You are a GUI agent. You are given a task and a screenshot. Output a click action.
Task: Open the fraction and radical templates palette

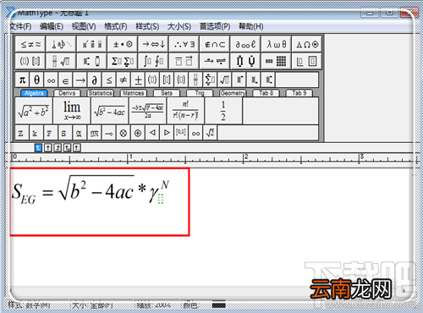click(x=61, y=61)
